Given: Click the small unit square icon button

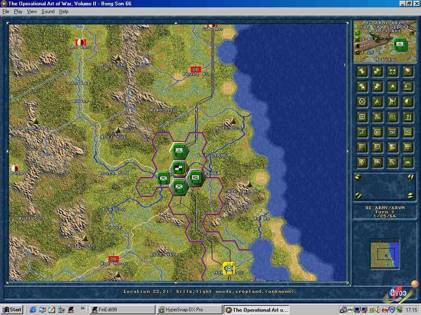Looking at the screenshot, I should [362, 117].
